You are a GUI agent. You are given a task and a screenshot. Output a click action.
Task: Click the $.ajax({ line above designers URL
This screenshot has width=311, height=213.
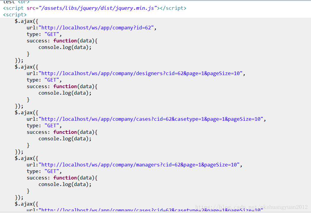point(26,67)
